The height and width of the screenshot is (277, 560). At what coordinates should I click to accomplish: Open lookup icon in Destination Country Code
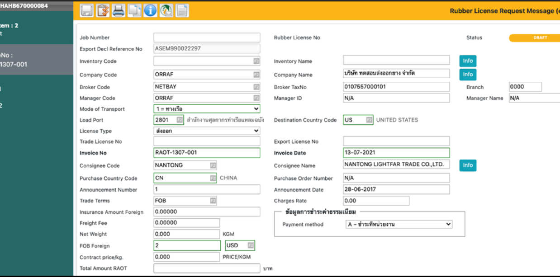369,120
